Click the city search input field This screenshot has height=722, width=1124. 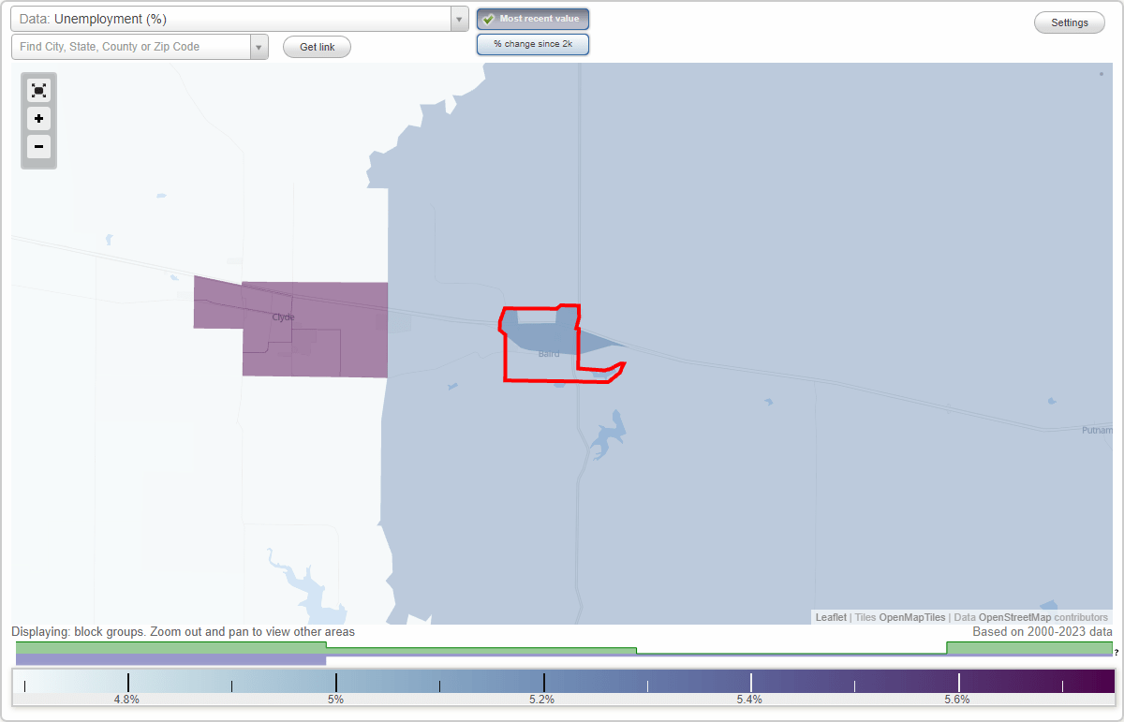(131, 46)
